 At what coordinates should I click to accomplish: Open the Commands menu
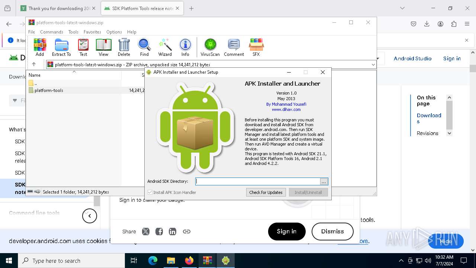(x=52, y=32)
